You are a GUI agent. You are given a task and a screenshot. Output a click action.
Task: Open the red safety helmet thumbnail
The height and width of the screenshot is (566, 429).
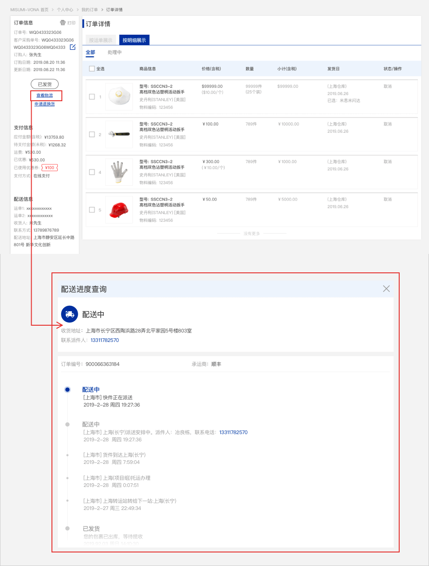119,210
